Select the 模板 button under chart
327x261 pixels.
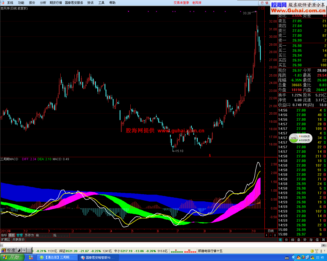point(12,235)
